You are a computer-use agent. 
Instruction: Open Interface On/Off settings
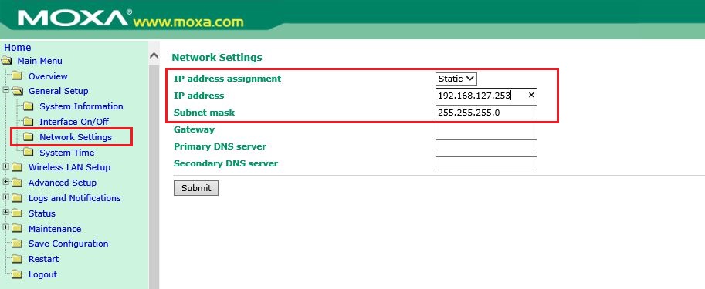click(74, 122)
